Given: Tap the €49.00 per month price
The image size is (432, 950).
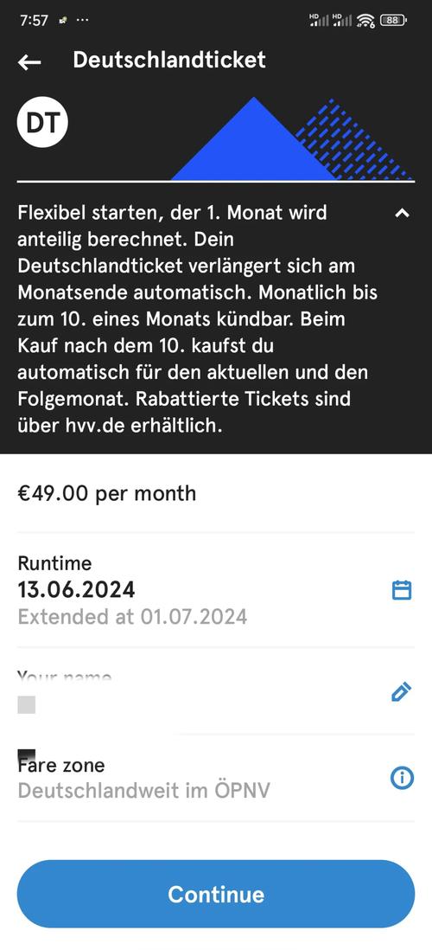Looking at the screenshot, I should [x=106, y=493].
